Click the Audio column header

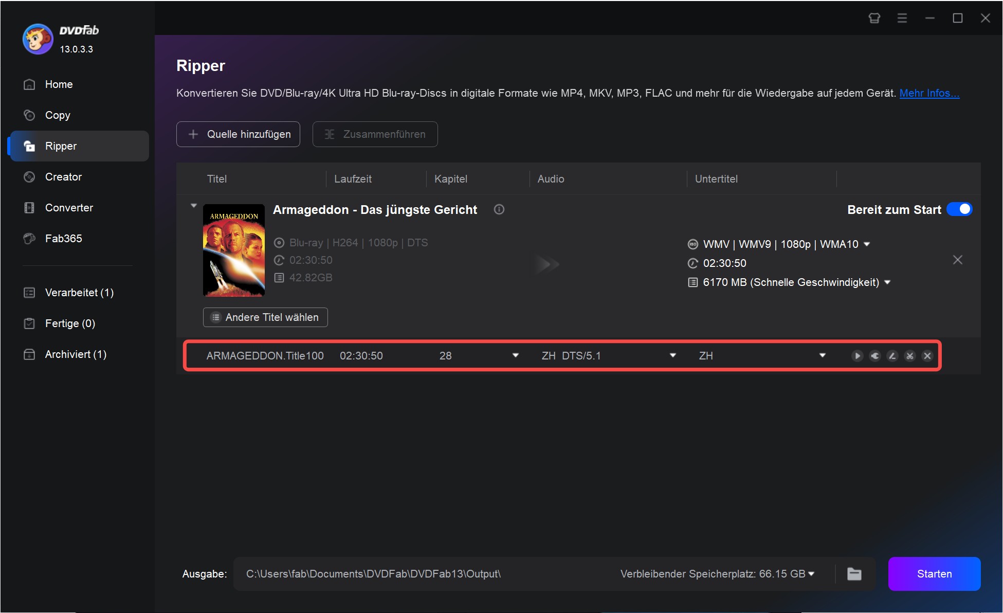(551, 179)
